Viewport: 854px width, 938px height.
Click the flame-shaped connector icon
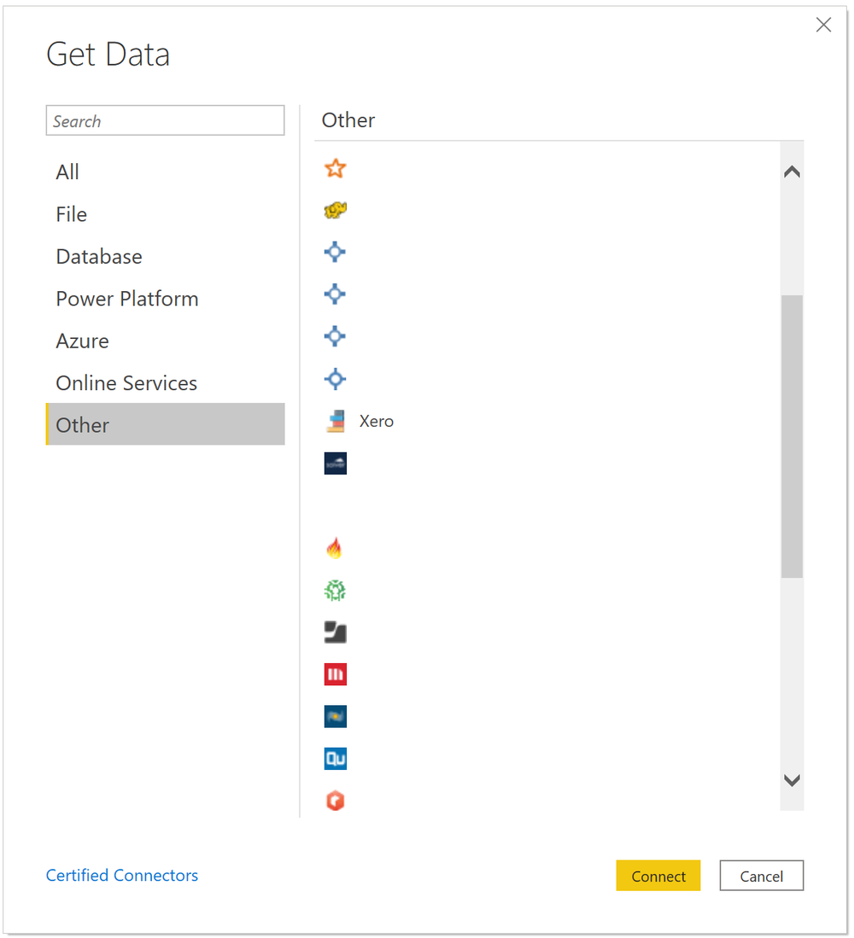[x=335, y=547]
